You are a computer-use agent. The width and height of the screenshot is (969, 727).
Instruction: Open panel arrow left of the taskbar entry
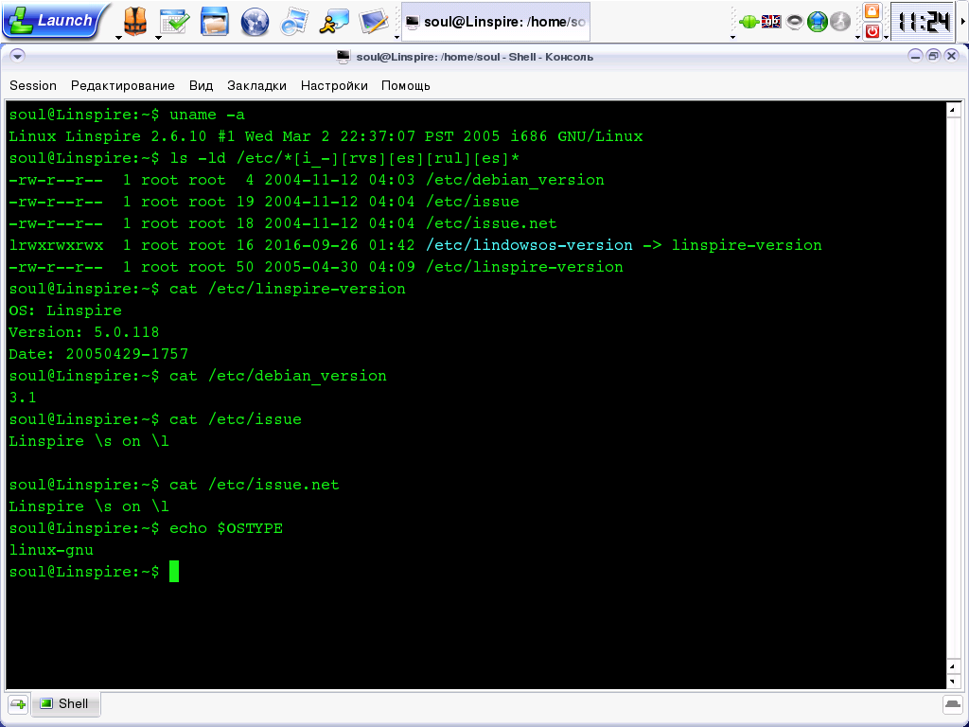tap(396, 38)
